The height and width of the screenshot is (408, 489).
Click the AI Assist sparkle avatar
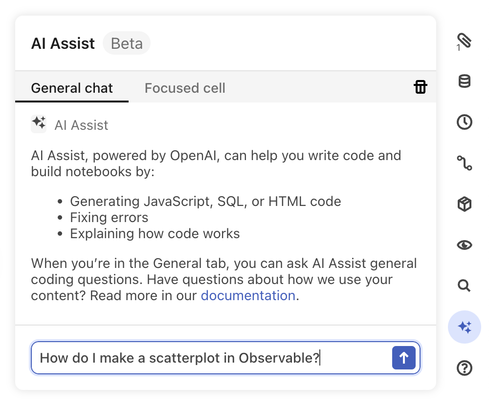point(39,124)
